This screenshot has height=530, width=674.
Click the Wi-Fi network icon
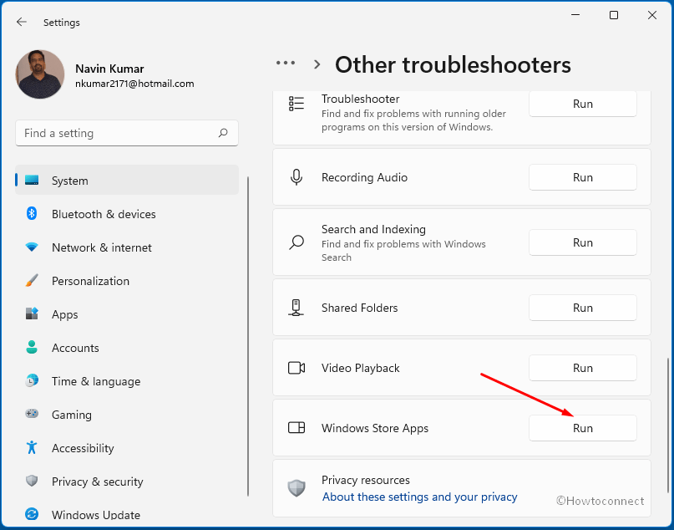tap(32, 247)
